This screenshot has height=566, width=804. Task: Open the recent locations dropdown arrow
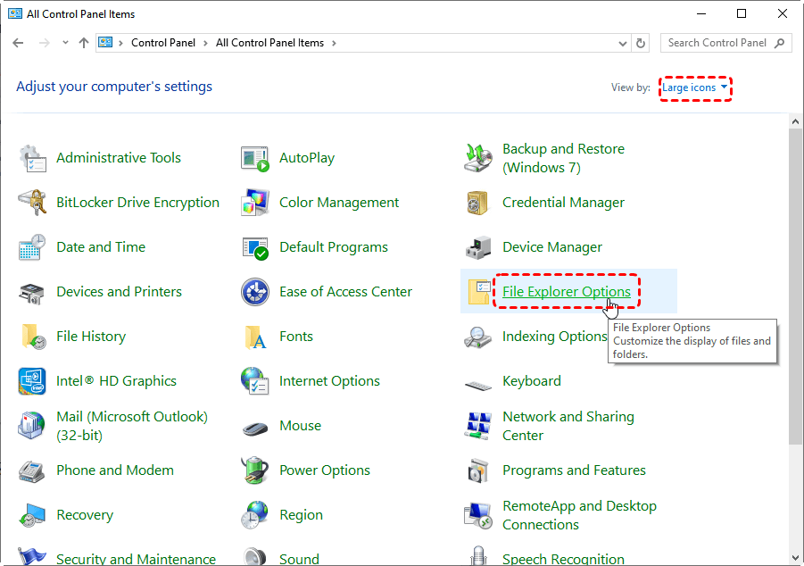(65, 43)
